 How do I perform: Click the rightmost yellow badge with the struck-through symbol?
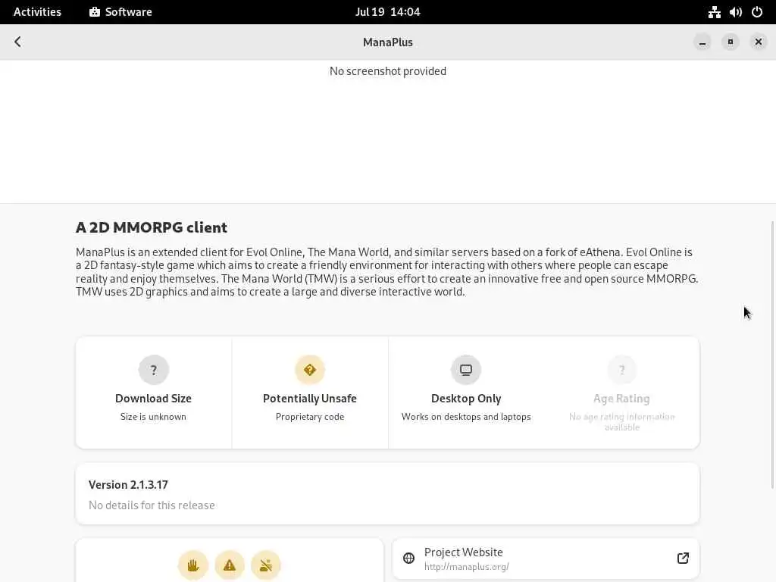pos(266,565)
